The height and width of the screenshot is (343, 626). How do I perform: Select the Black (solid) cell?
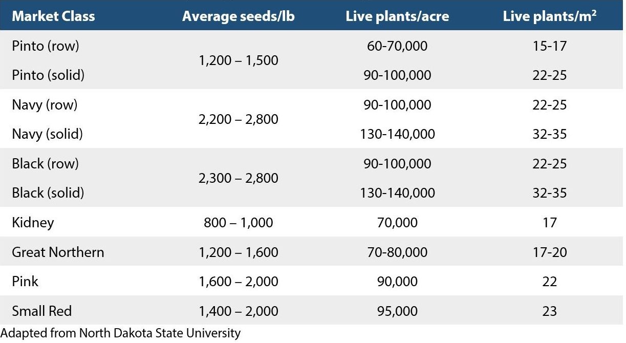click(x=48, y=193)
